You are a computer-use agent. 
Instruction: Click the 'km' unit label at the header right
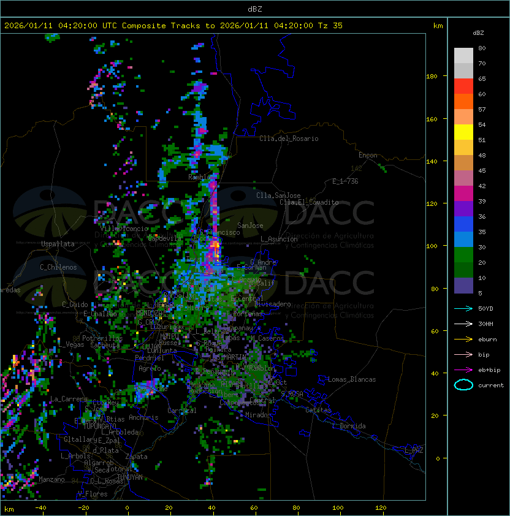coord(438,26)
